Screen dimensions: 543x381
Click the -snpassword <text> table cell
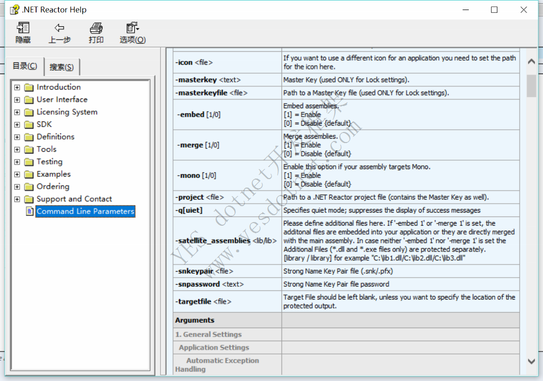click(x=227, y=285)
